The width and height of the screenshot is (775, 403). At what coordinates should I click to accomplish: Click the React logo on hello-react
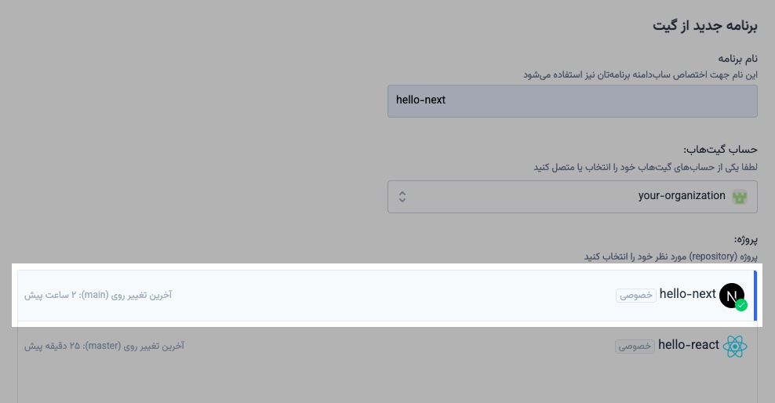[734, 346]
